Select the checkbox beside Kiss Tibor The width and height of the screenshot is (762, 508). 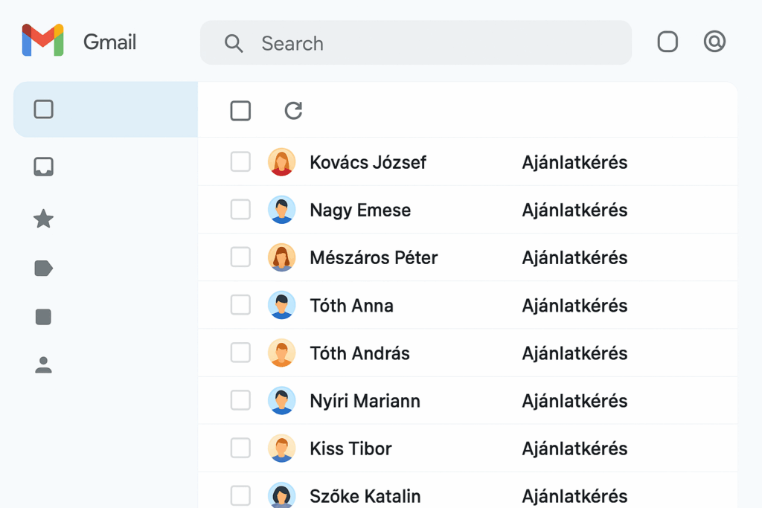point(240,448)
